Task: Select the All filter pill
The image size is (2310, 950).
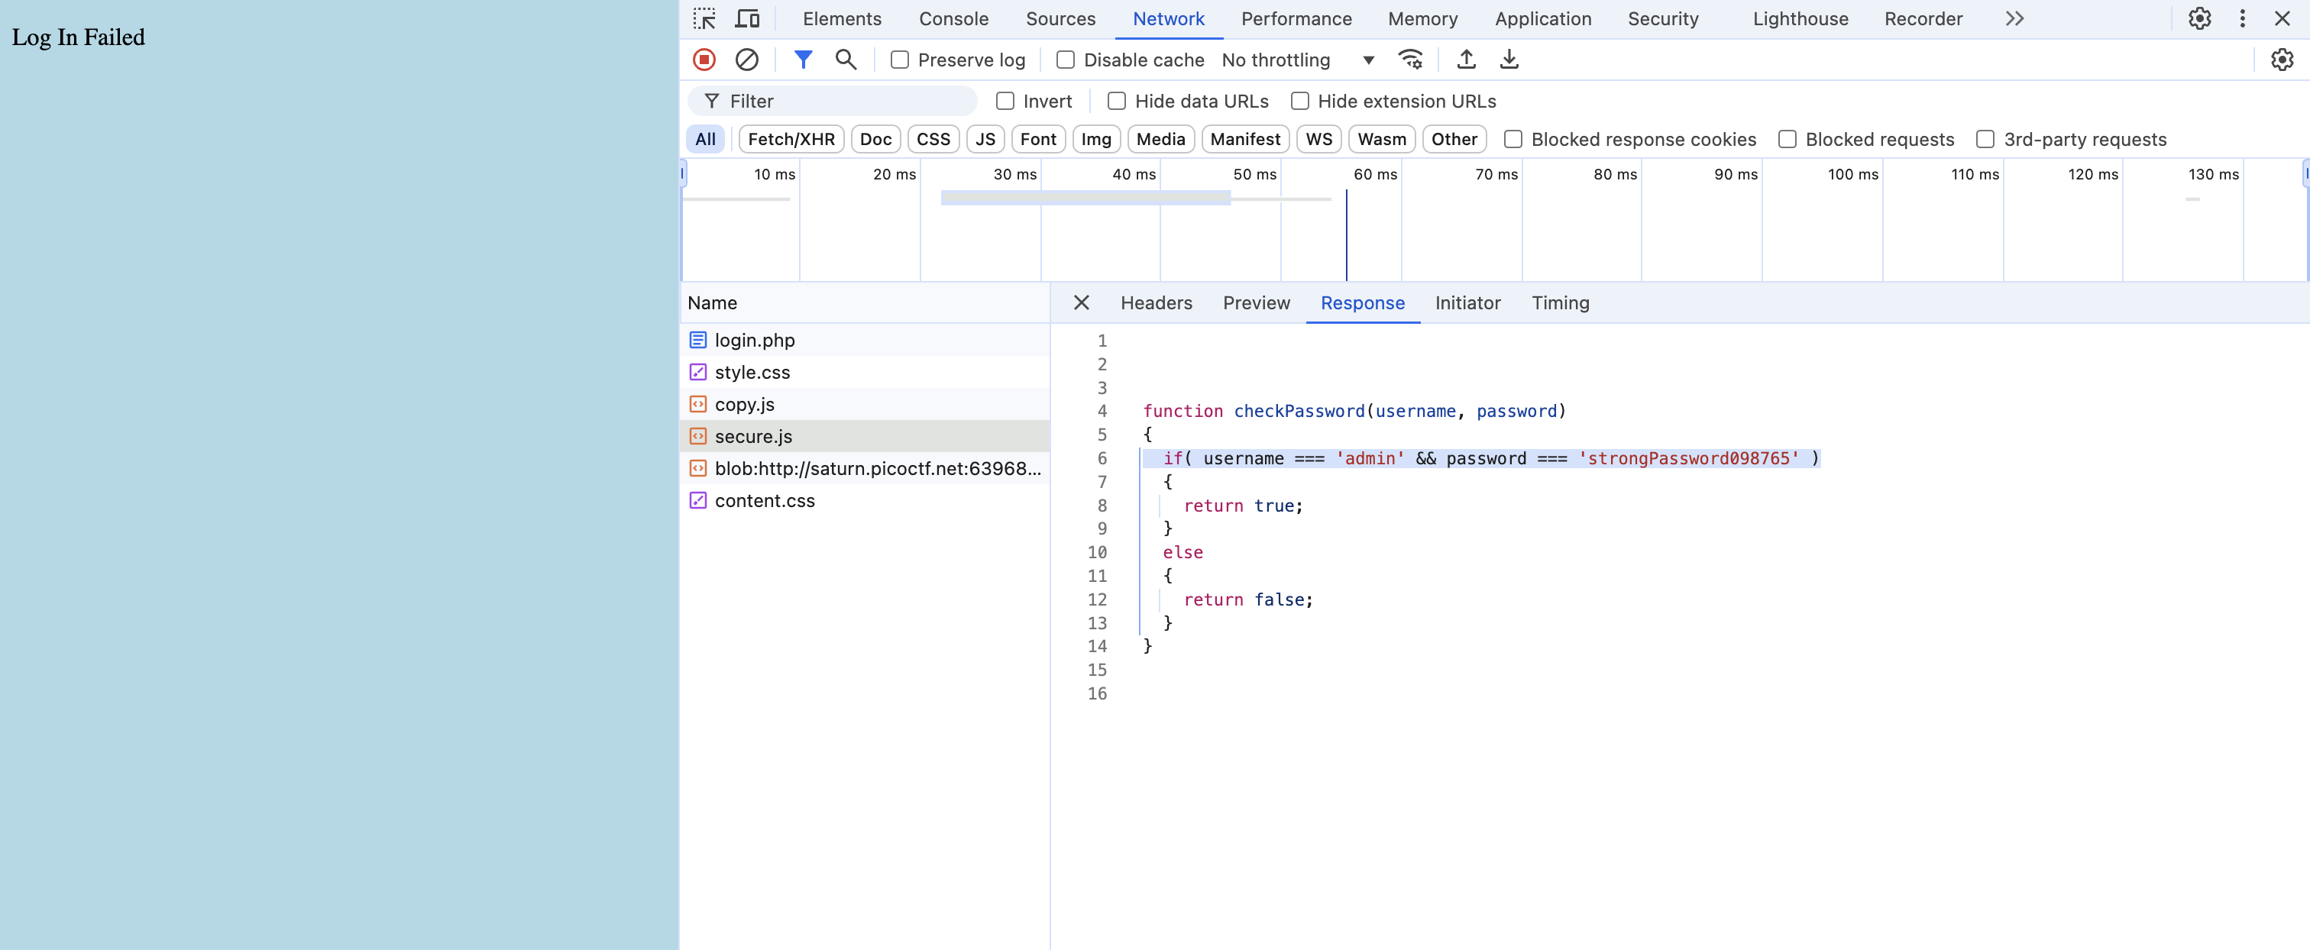Action: tap(705, 139)
